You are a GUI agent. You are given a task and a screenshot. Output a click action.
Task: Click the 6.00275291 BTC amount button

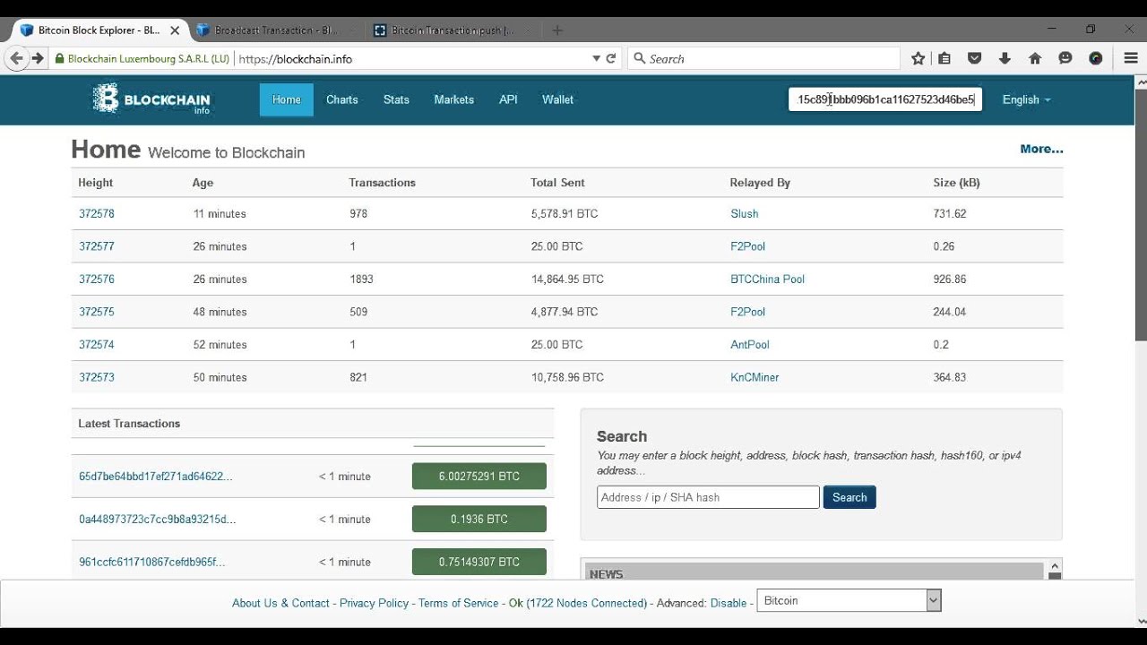(x=479, y=477)
